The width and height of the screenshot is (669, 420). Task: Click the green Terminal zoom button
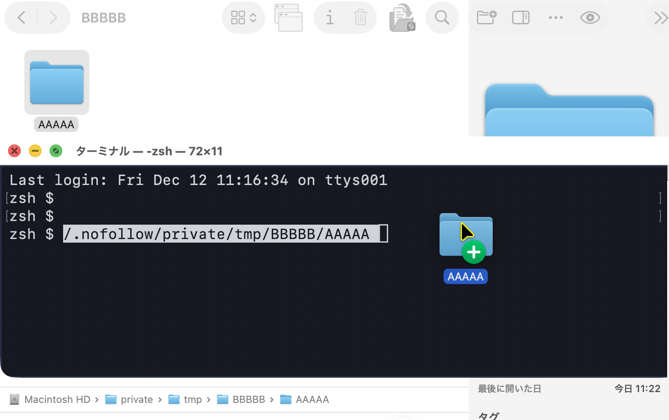pyautogui.click(x=56, y=151)
